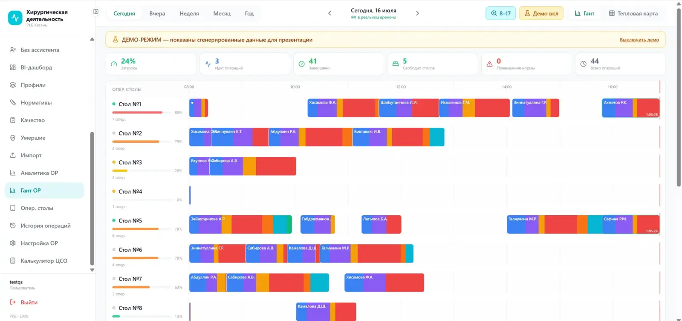682x321 pixels.
Task: Go to next day arrow
Action: 417,13
